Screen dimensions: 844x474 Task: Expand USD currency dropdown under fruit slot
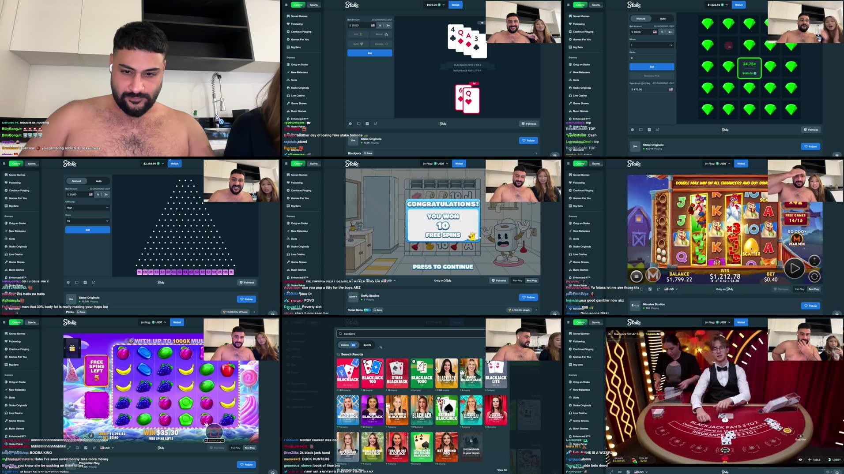pos(107,448)
